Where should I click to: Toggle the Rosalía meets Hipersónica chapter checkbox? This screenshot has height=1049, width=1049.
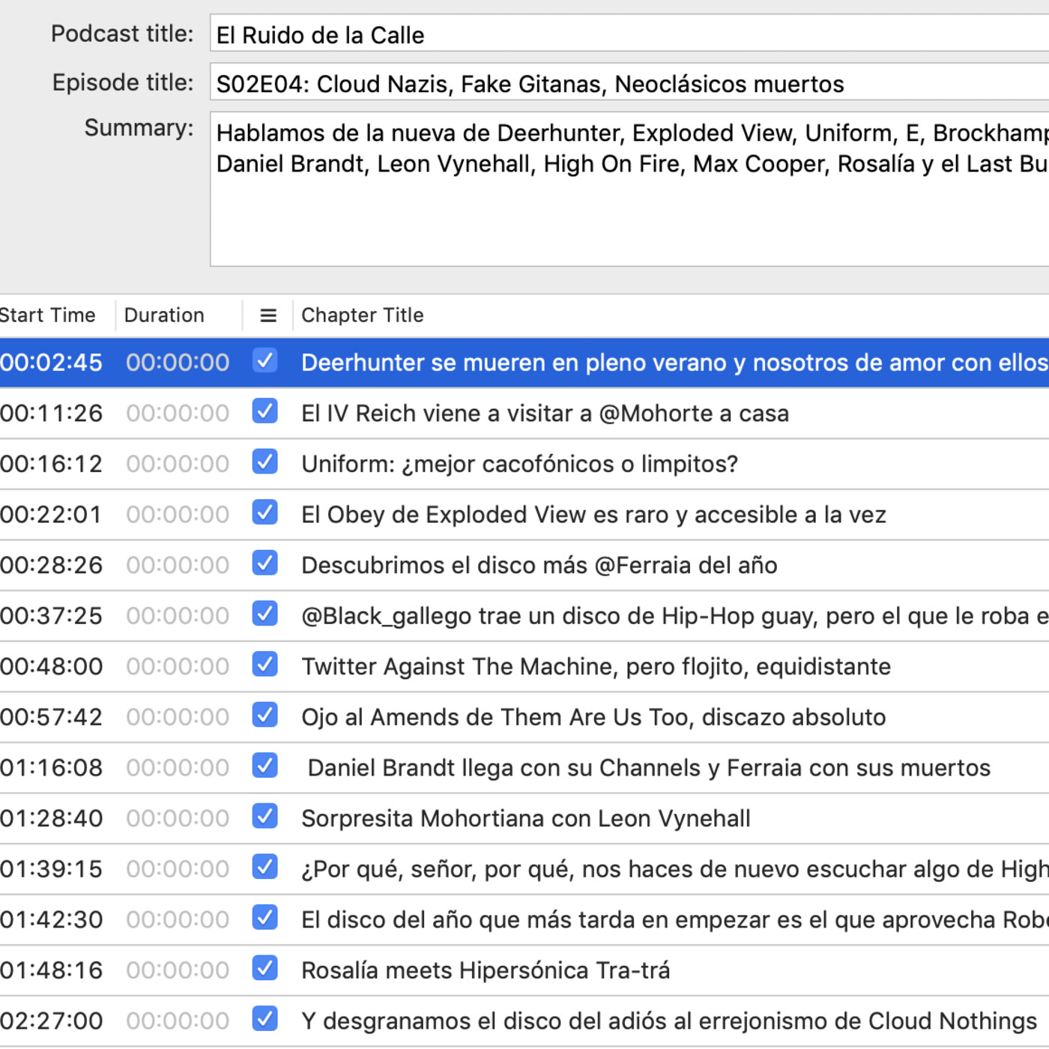pos(265,968)
